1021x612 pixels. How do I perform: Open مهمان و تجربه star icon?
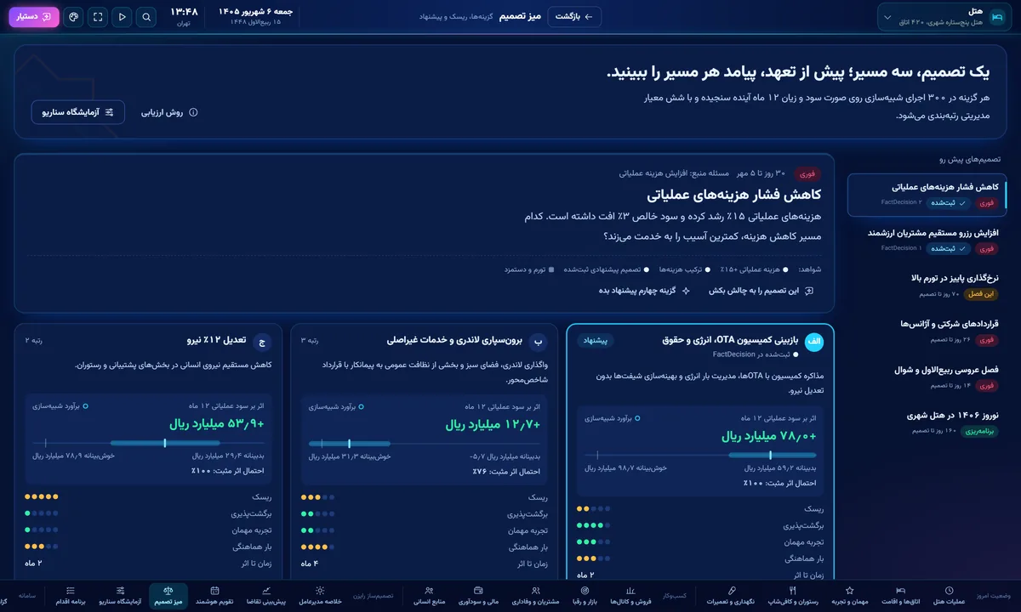click(849, 595)
